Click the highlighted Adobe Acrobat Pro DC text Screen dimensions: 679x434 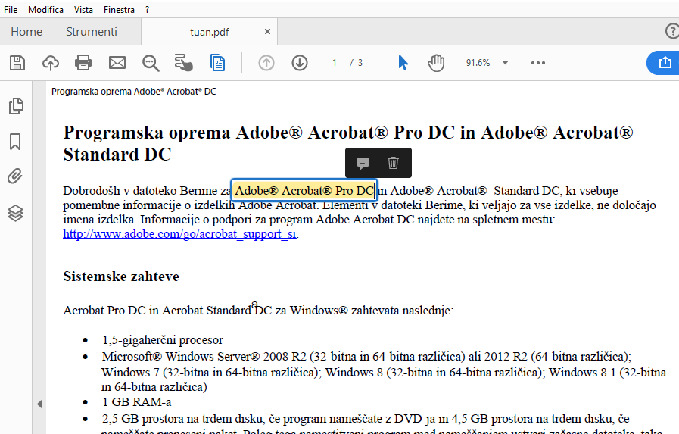pos(304,191)
